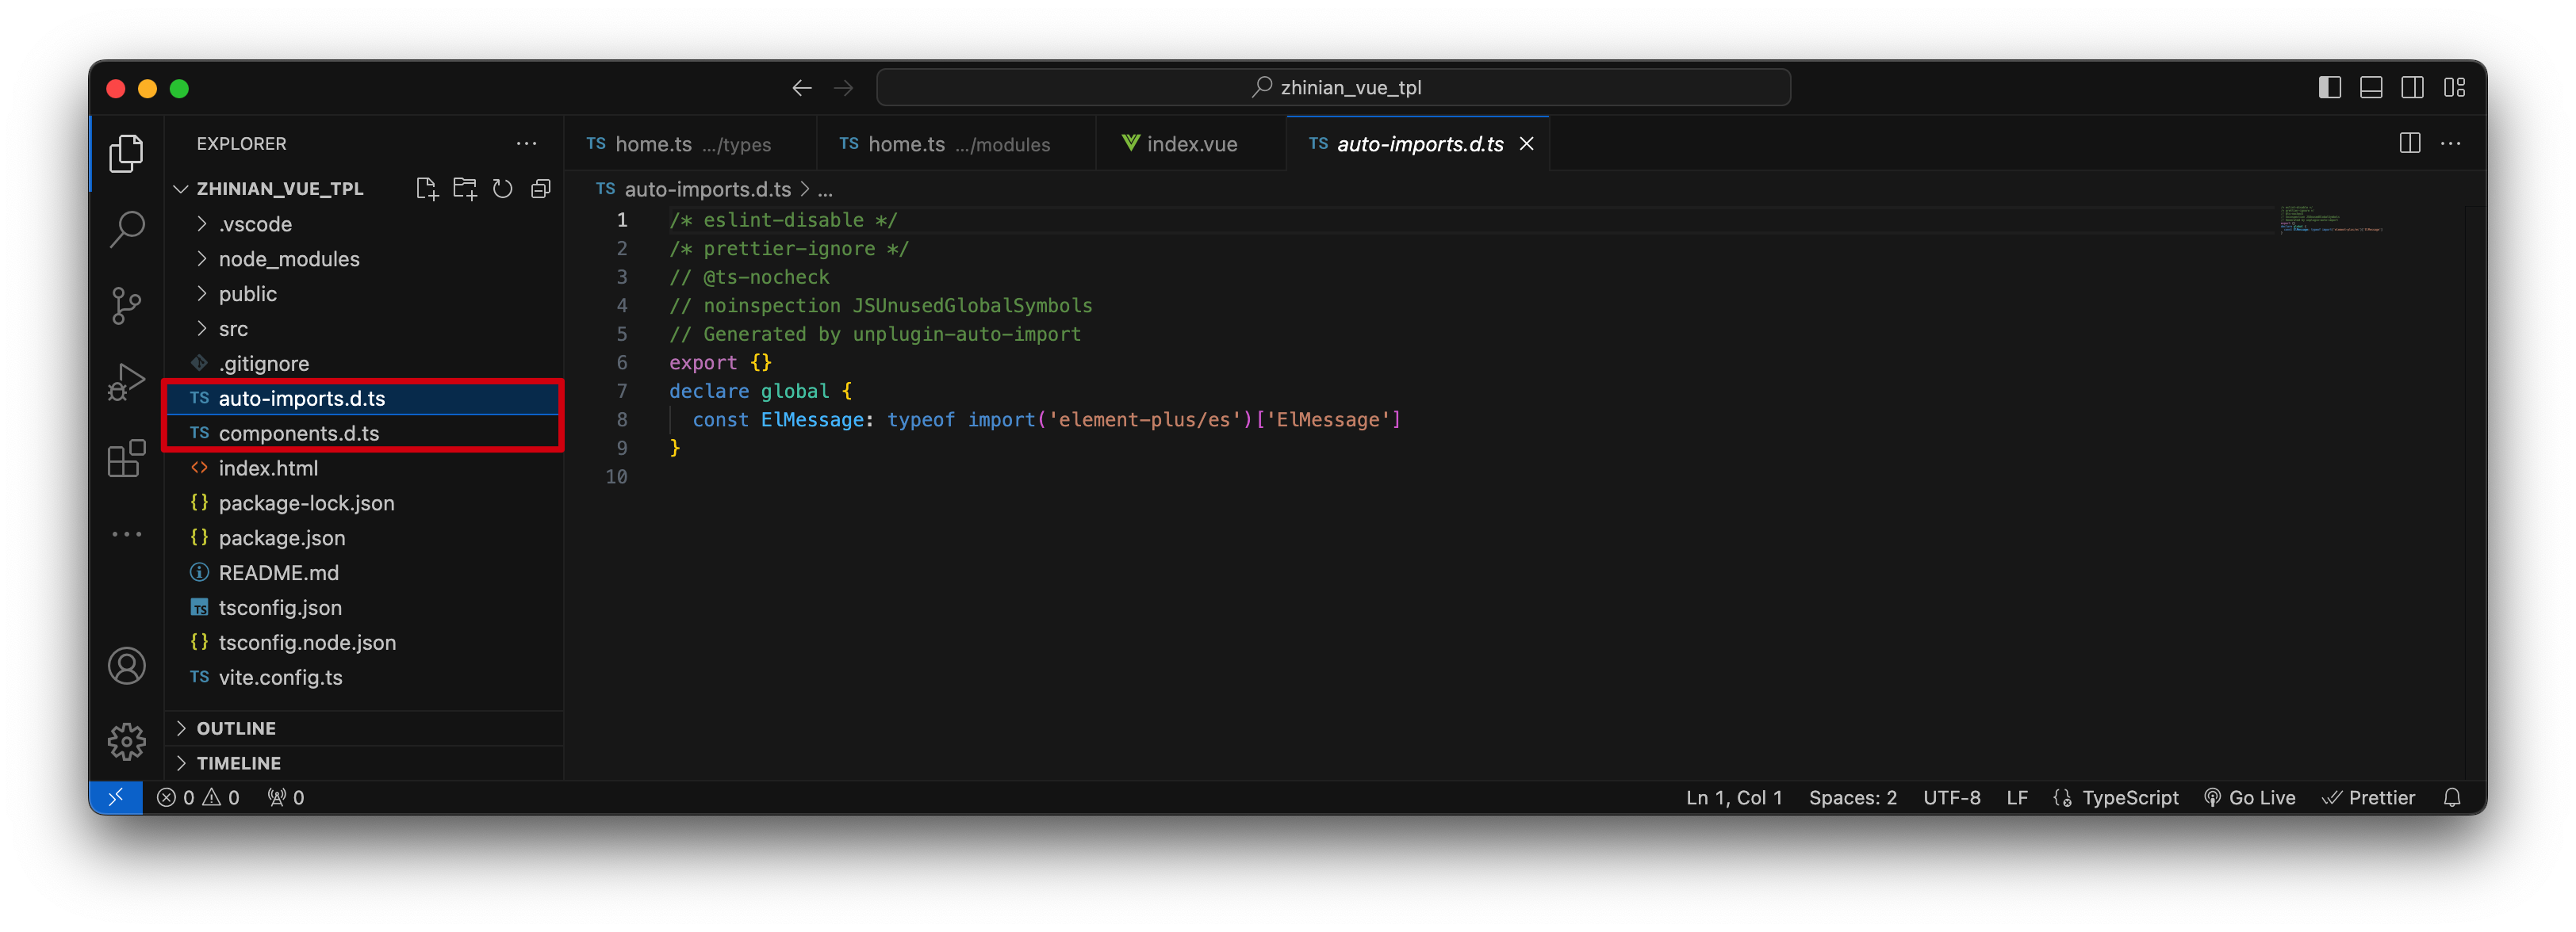2576x932 pixels.
Task: Select the auto-imports.d.ts editor tab
Action: click(1419, 144)
